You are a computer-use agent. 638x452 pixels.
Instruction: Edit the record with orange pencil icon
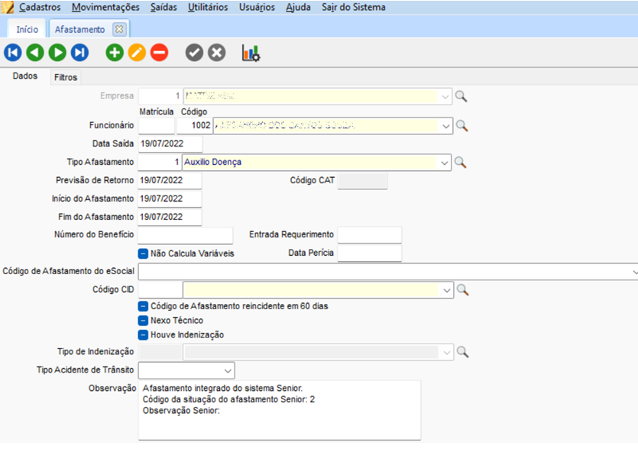click(x=137, y=53)
